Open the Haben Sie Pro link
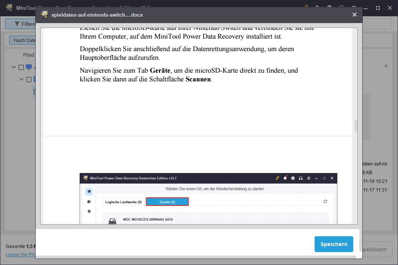Image resolution: width=398 pixels, height=265 pixels. (21, 254)
